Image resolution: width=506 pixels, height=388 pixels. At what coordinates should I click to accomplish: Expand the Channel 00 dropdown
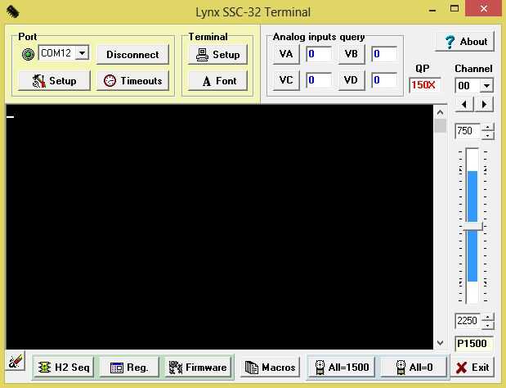click(486, 86)
